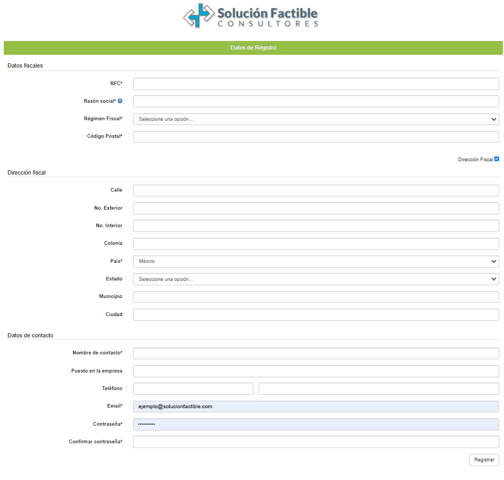Click the help icon beside Razón social
The image size is (504, 480).
pyautogui.click(x=120, y=101)
